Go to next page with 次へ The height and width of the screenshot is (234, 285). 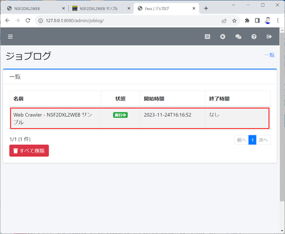263,140
